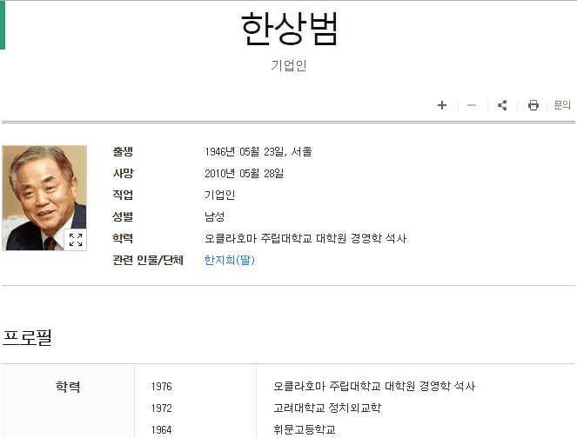Screen dimensions: 577x438
Task: Click the 고려대학교 정치외교학 entry
Action: (326, 408)
